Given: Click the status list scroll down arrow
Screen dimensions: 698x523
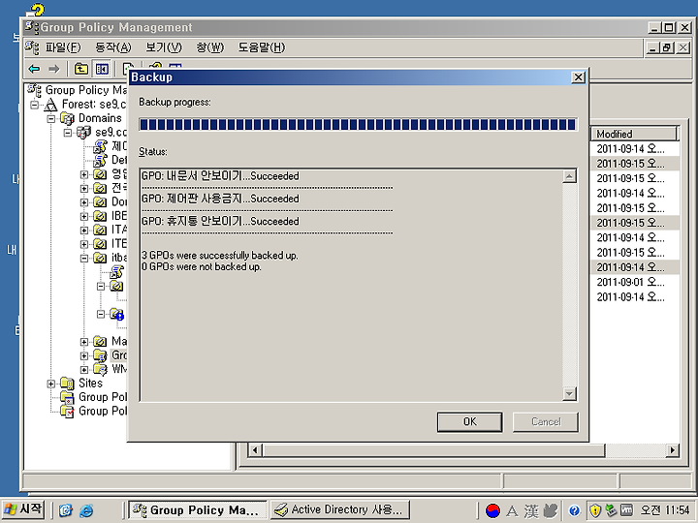Looking at the screenshot, I should coord(569,393).
